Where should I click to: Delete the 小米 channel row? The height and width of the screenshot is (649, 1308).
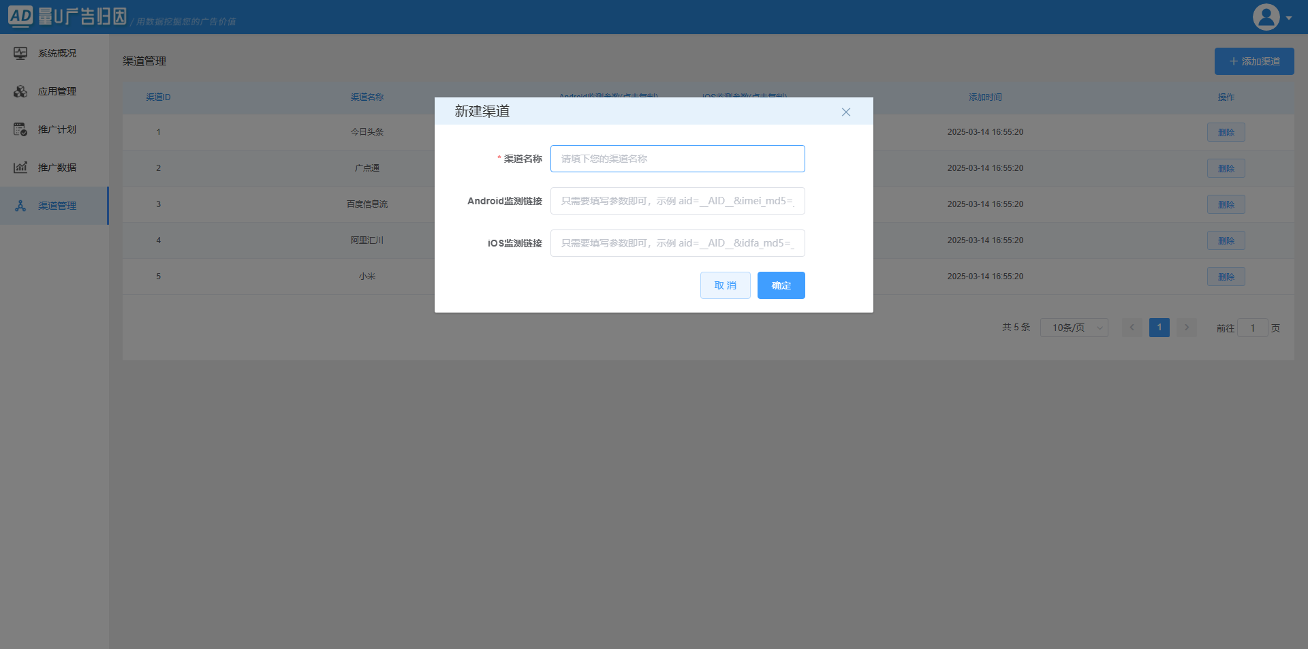pyautogui.click(x=1226, y=276)
